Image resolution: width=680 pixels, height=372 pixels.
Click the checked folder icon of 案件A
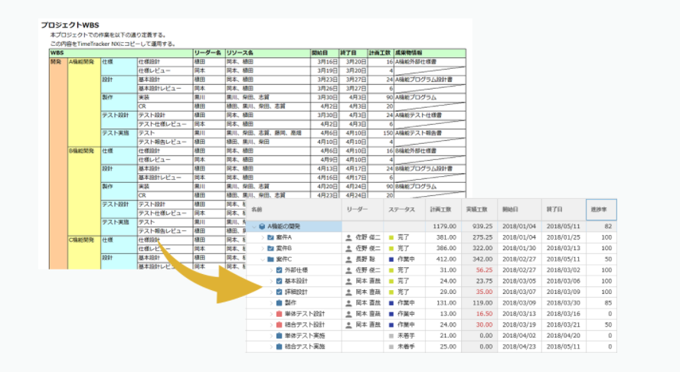click(x=270, y=237)
